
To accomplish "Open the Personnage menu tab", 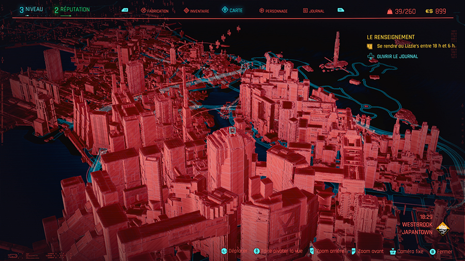I will click(273, 10).
